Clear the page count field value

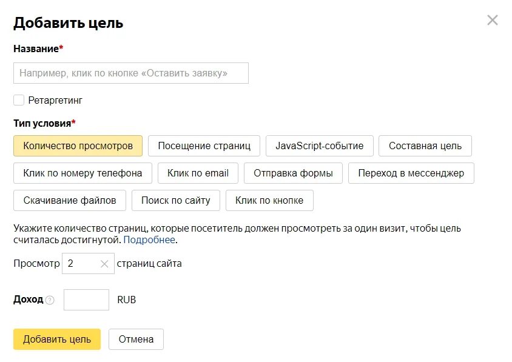coord(104,264)
